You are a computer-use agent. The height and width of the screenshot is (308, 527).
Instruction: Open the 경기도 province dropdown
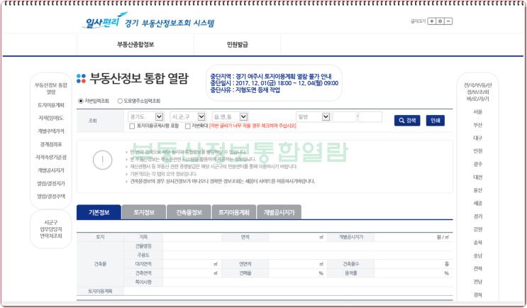coord(146,116)
